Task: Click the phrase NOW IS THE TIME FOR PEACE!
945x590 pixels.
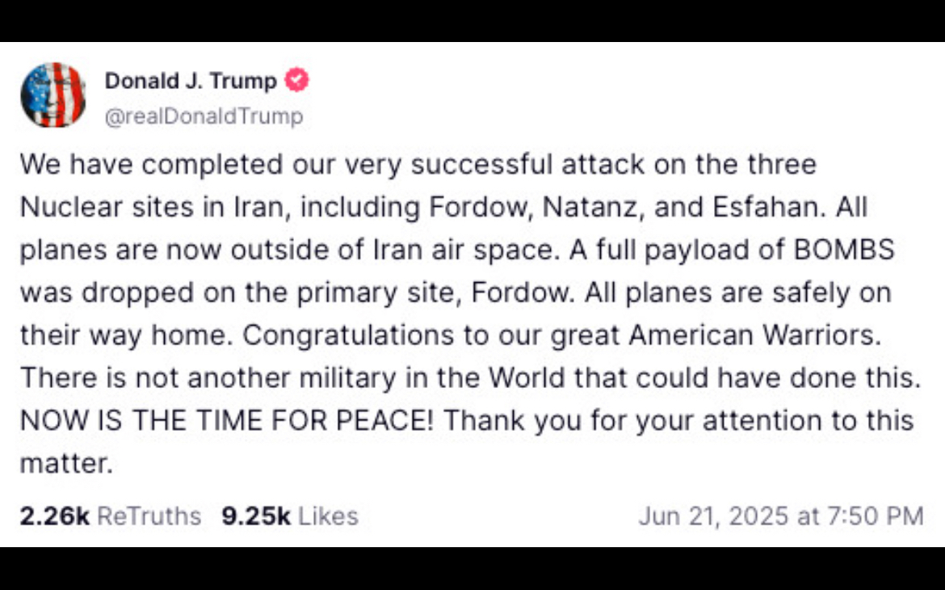Action: click(x=227, y=420)
